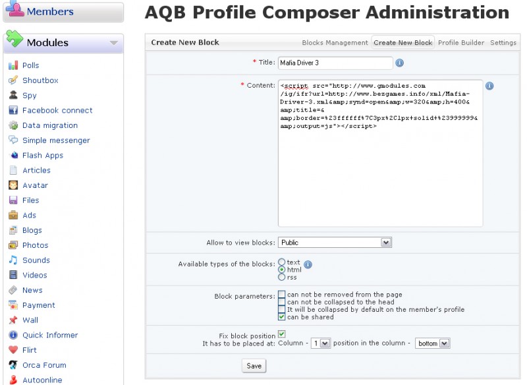
Task: Open the Allow to view blocks dropdown
Action: tap(335, 243)
